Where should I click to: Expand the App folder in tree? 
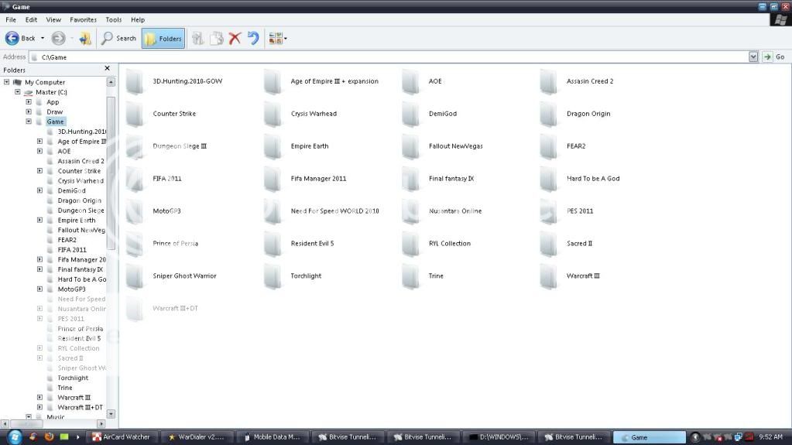[x=29, y=101]
